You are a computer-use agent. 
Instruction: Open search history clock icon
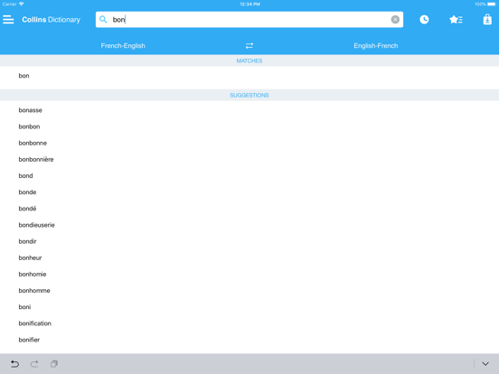424,20
